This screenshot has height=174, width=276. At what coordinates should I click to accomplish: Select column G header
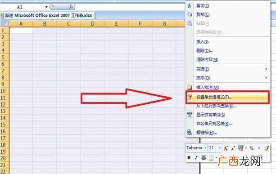pos(164,23)
